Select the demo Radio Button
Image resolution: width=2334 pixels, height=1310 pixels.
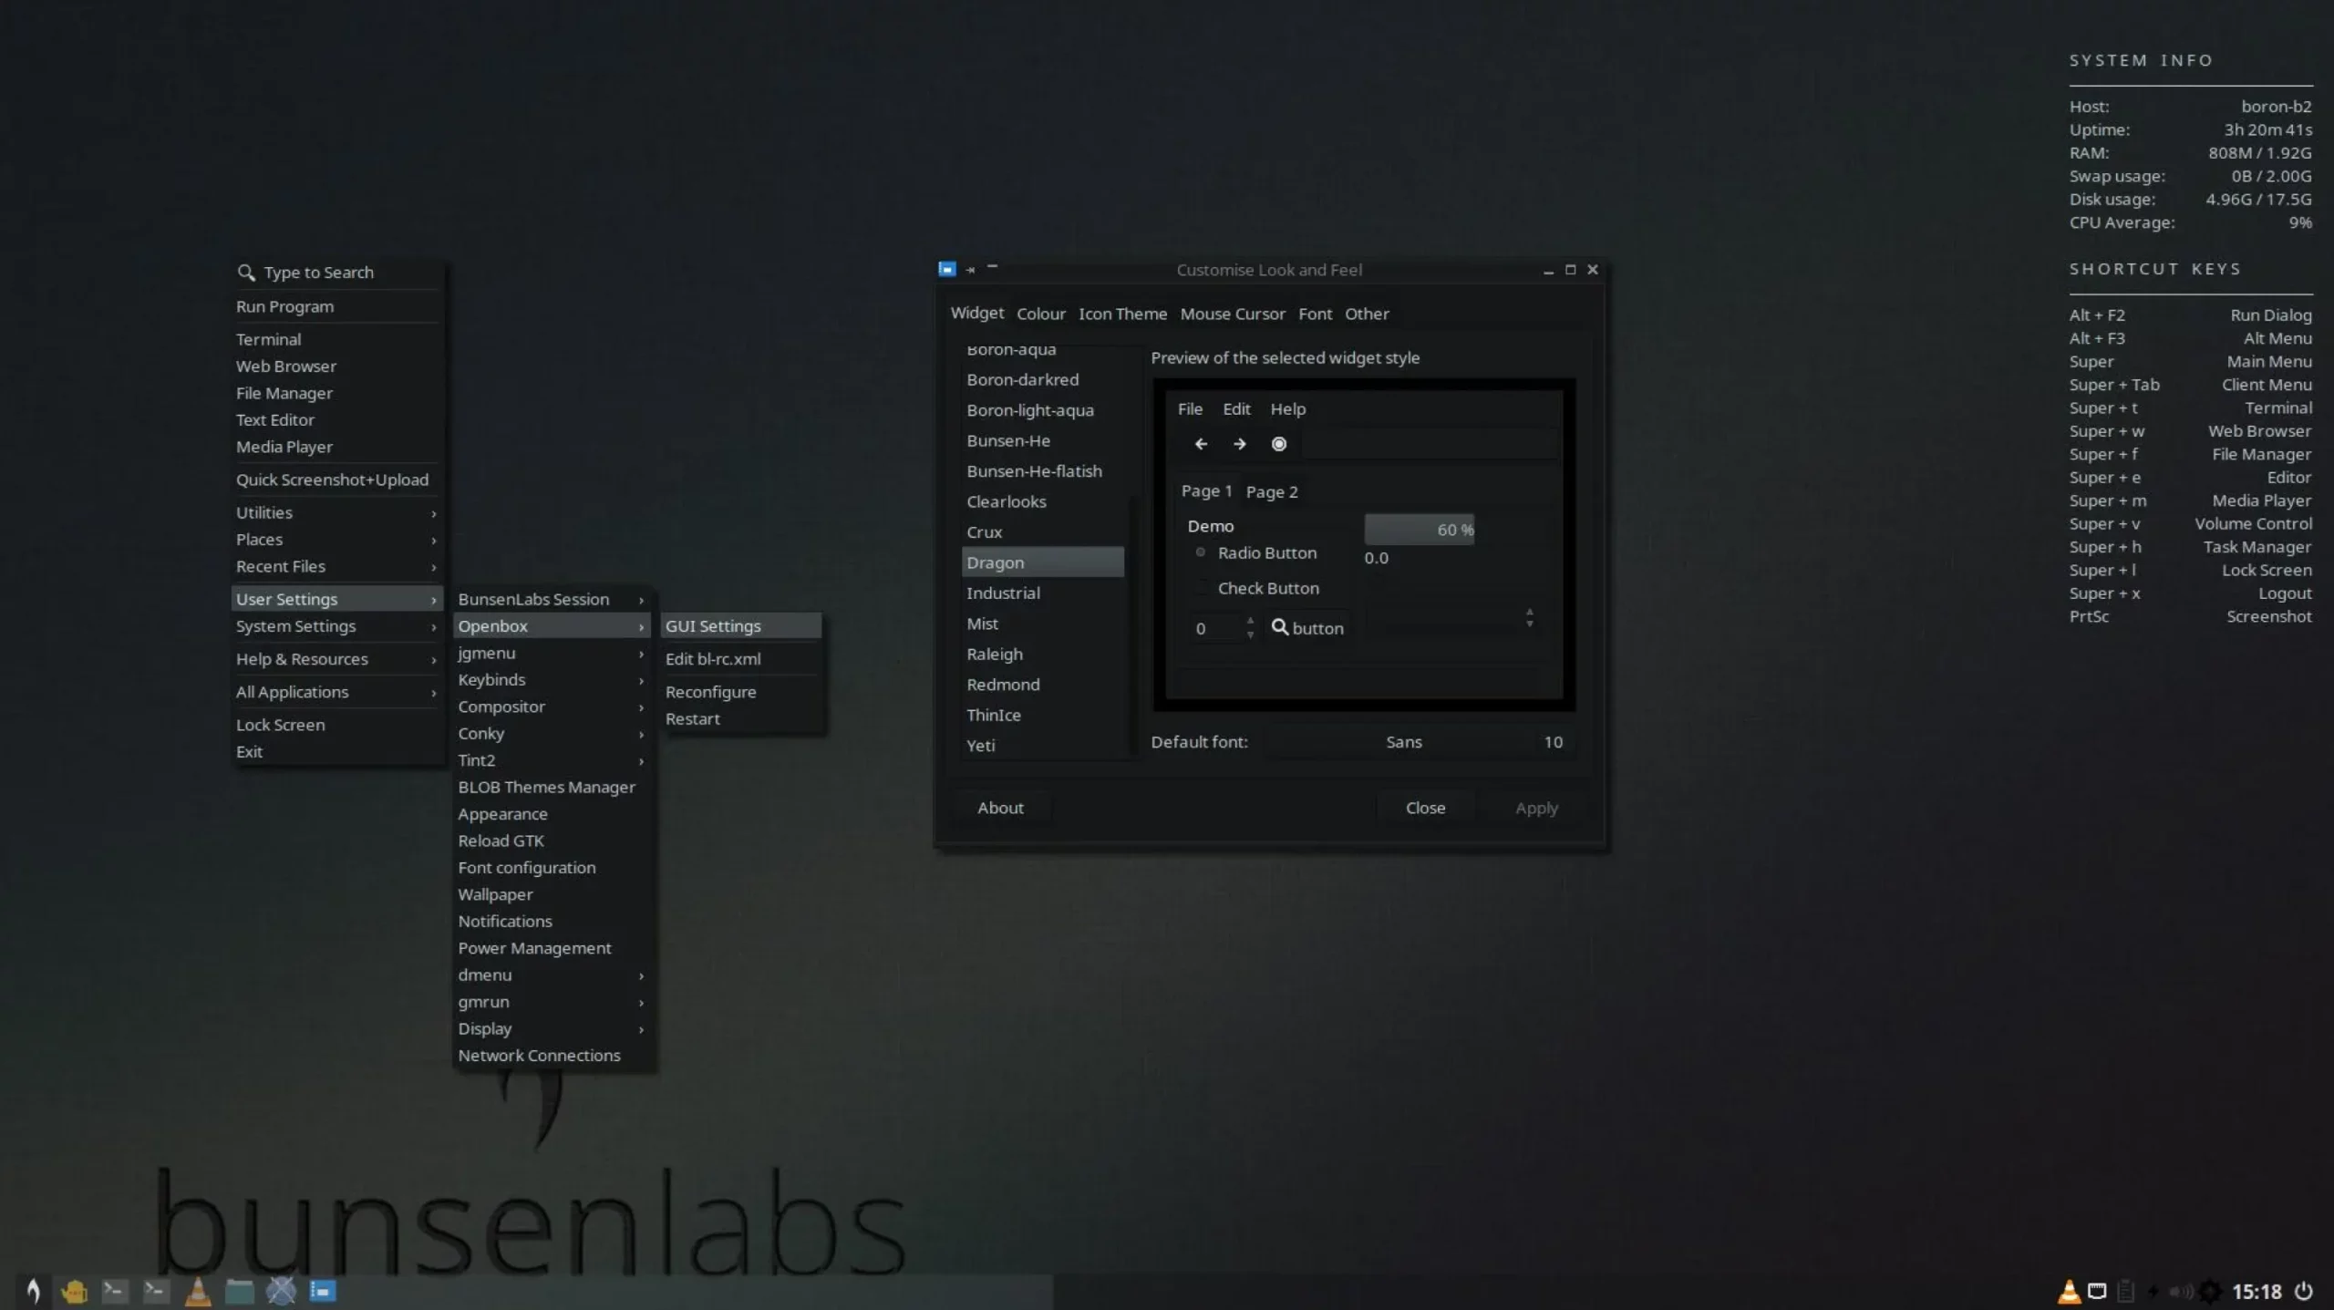(x=1201, y=552)
